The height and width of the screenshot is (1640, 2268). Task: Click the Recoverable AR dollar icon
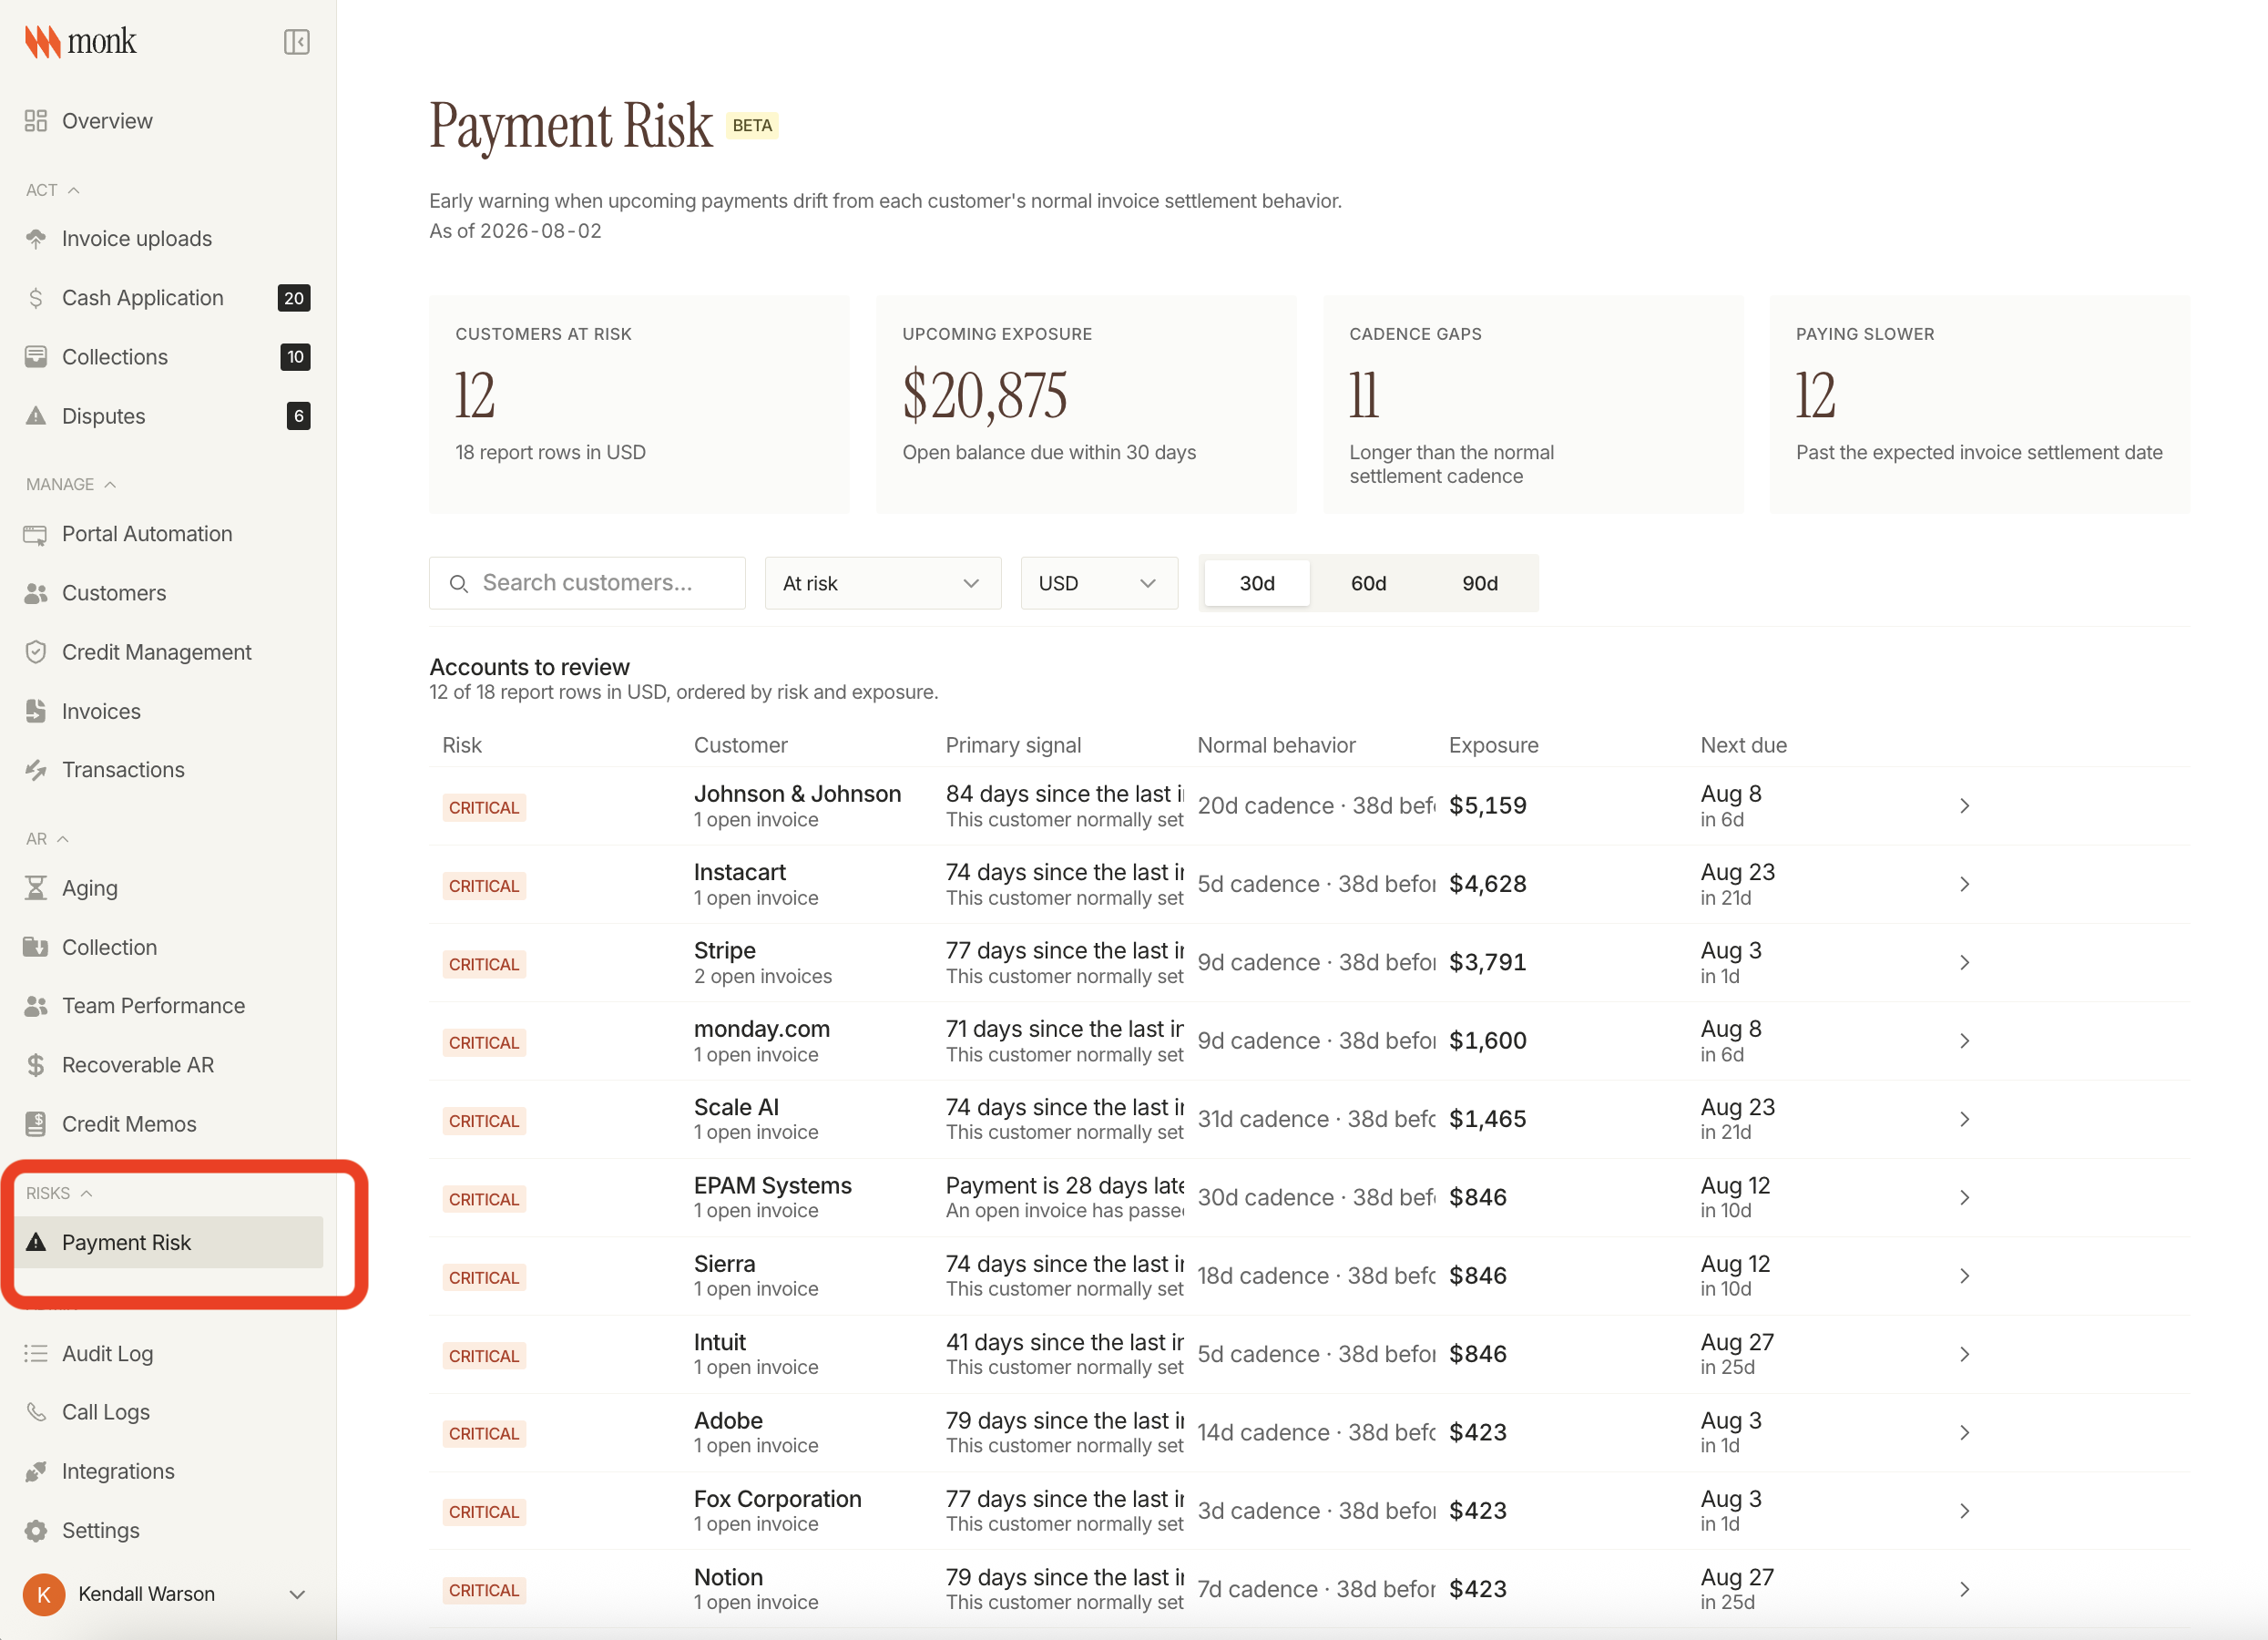[36, 1065]
